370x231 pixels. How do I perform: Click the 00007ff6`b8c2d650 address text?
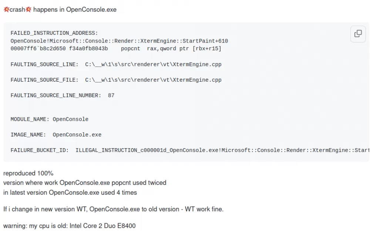click(x=38, y=49)
